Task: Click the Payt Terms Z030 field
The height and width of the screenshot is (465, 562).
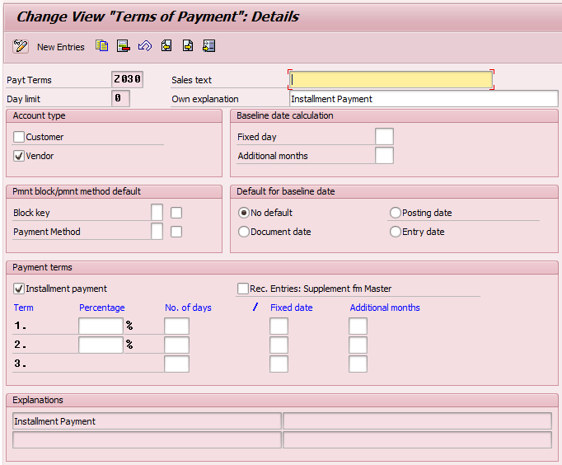Action: tap(127, 79)
